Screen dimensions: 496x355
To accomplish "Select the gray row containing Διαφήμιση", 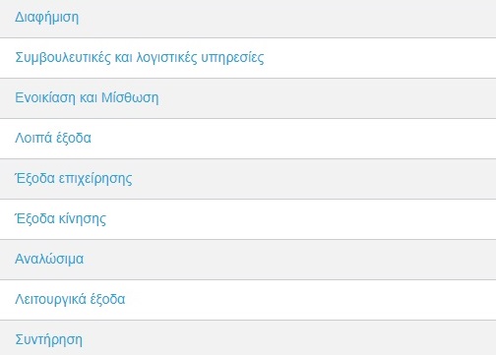I will [x=248, y=19].
